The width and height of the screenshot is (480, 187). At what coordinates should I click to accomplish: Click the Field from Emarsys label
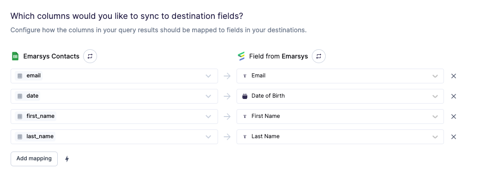[x=278, y=57]
